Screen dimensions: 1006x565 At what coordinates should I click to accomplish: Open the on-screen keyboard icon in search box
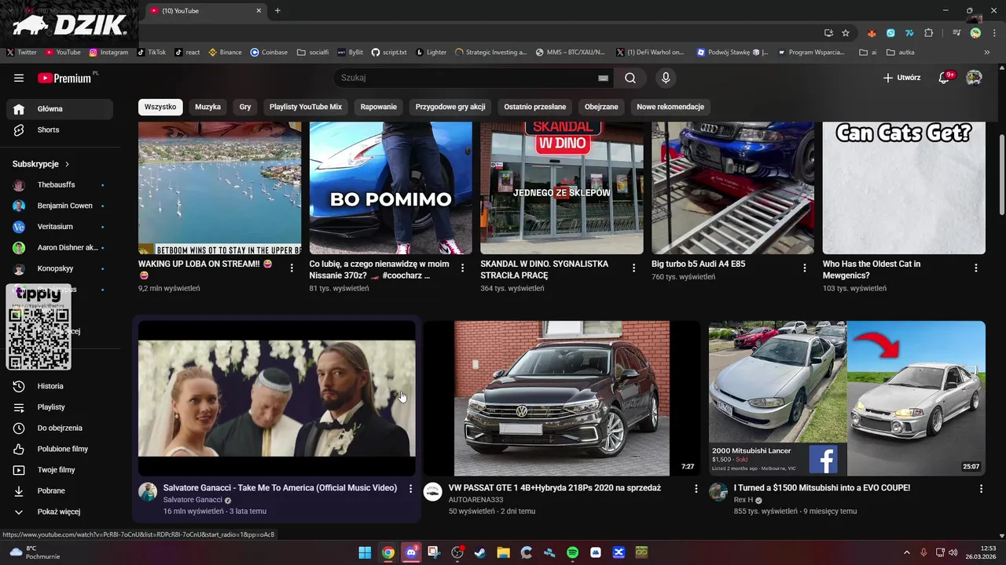tap(603, 78)
